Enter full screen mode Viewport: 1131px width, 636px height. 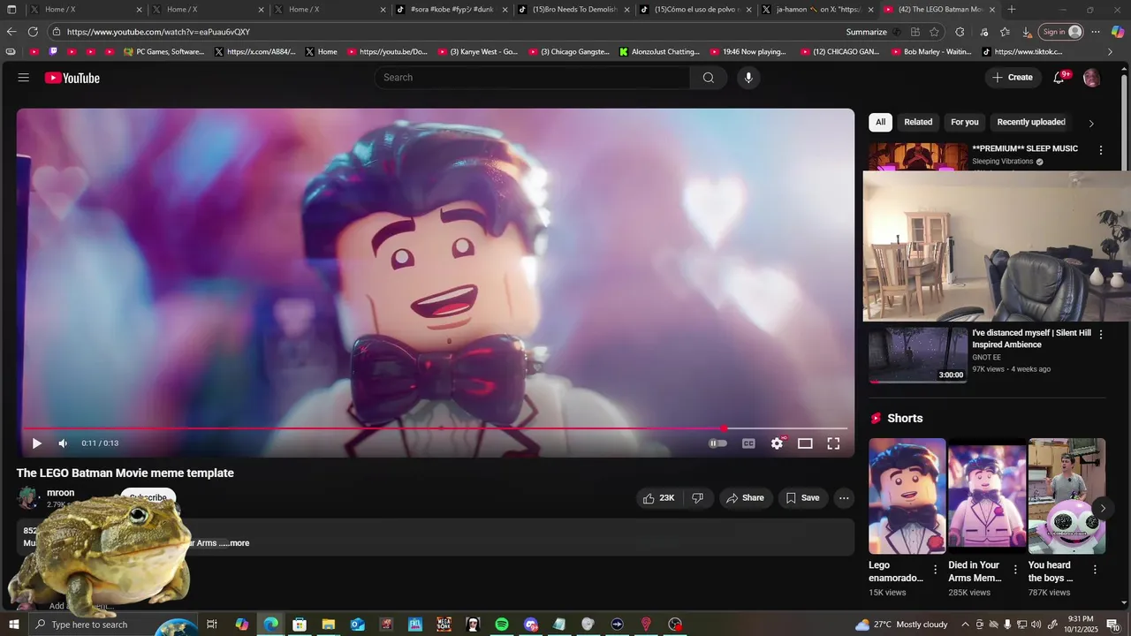click(x=833, y=443)
